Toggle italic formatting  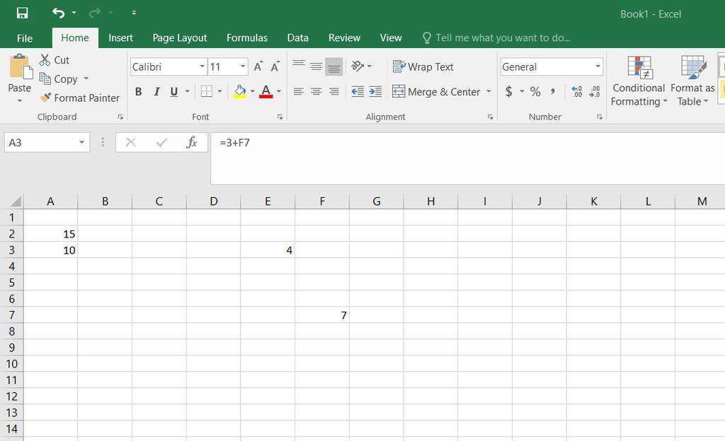(x=156, y=92)
